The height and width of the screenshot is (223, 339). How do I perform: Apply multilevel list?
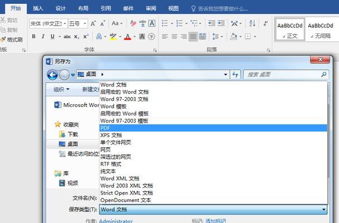[194, 23]
